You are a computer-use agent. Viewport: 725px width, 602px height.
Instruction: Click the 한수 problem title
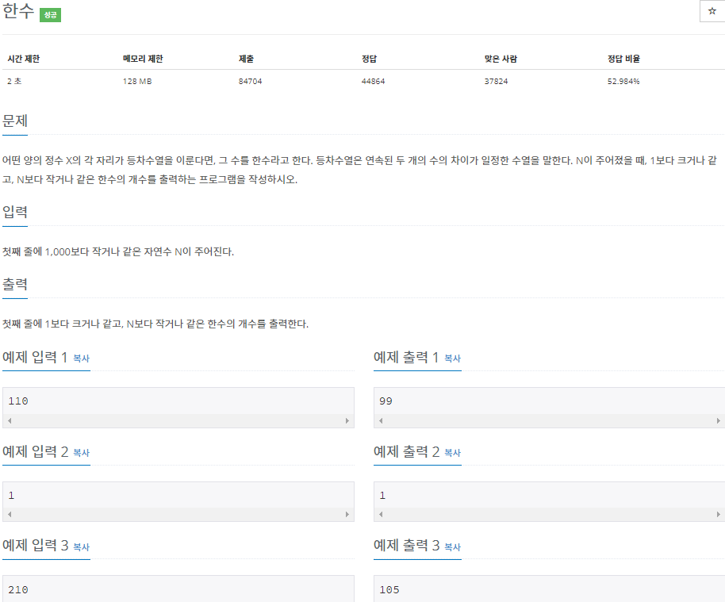(x=18, y=11)
